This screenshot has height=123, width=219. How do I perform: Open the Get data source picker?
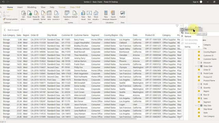pyautogui.click(x=23, y=15)
